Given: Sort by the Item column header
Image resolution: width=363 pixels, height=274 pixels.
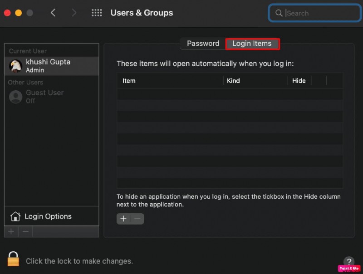Looking at the screenshot, I should [170, 81].
